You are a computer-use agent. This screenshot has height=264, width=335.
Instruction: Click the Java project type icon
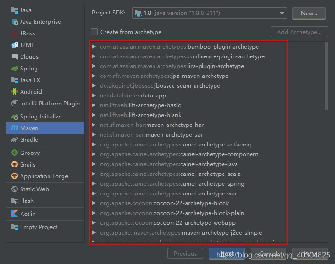pos(14,10)
